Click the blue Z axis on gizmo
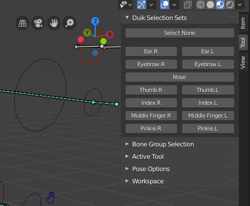Image resolution: width=250 pixels, height=206 pixels. (95, 21)
